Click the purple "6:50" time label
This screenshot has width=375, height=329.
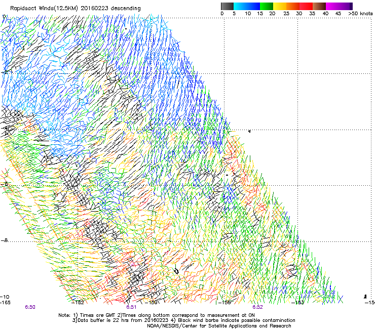click(x=30, y=307)
